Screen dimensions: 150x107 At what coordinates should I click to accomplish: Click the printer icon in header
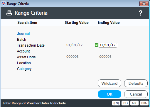click(9, 13)
